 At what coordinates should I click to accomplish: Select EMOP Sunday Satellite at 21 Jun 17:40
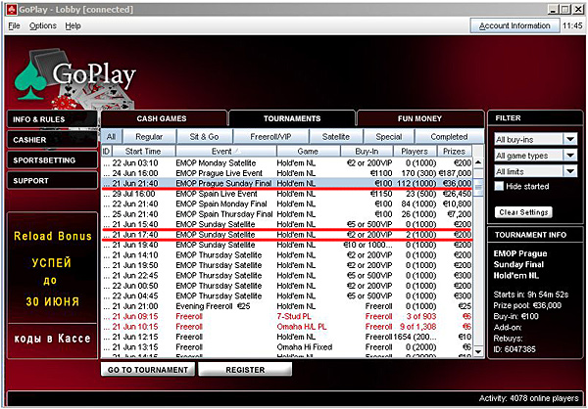click(x=287, y=235)
